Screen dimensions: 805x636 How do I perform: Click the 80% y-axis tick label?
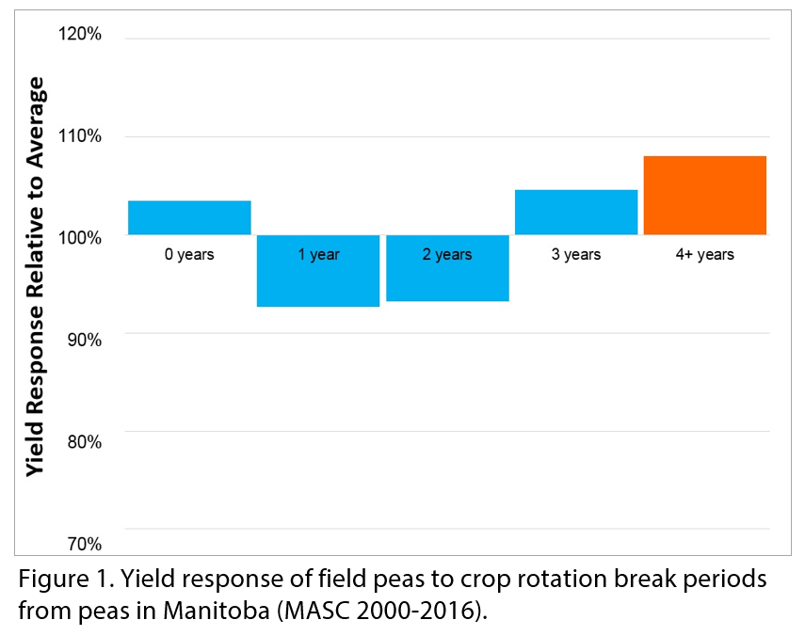(82, 441)
